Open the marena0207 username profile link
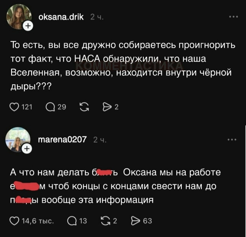This screenshot has height=237, width=246. [62, 139]
